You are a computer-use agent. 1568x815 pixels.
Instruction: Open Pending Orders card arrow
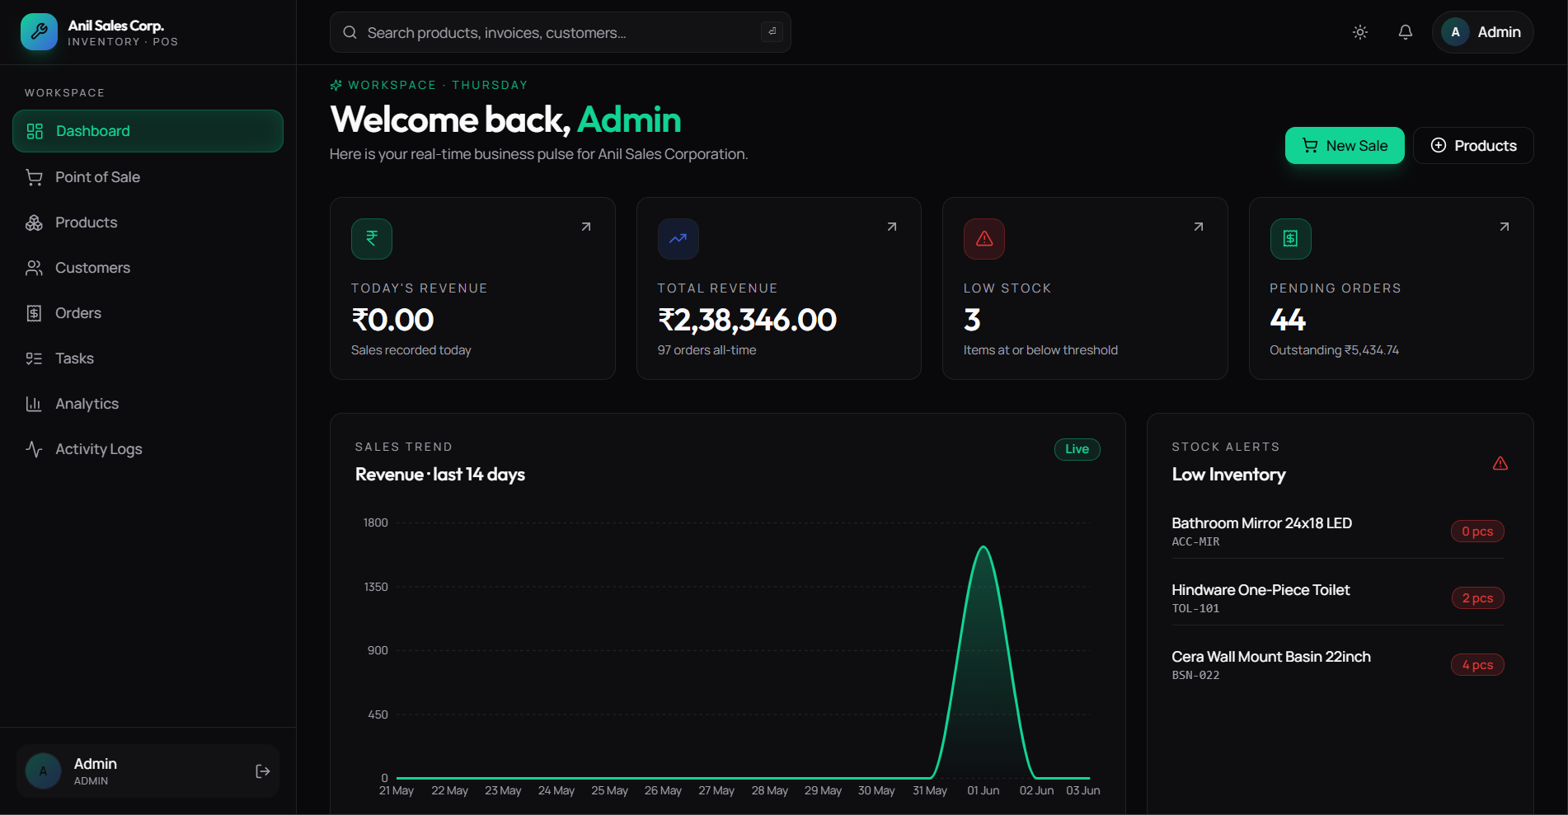click(x=1505, y=227)
